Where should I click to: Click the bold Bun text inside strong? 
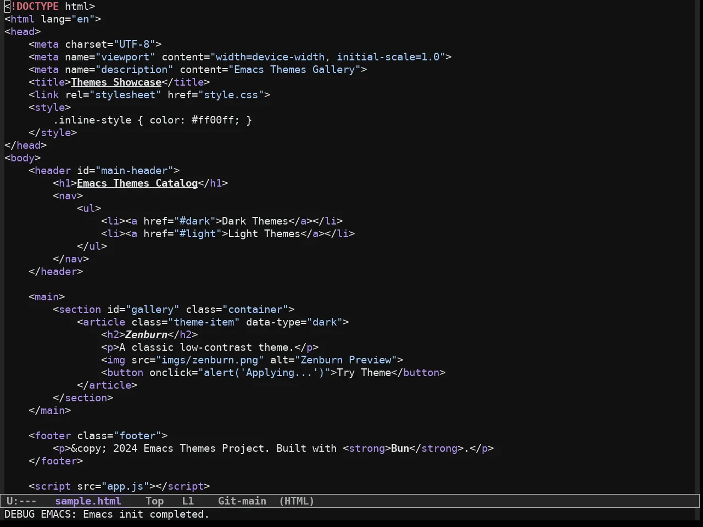(x=400, y=448)
